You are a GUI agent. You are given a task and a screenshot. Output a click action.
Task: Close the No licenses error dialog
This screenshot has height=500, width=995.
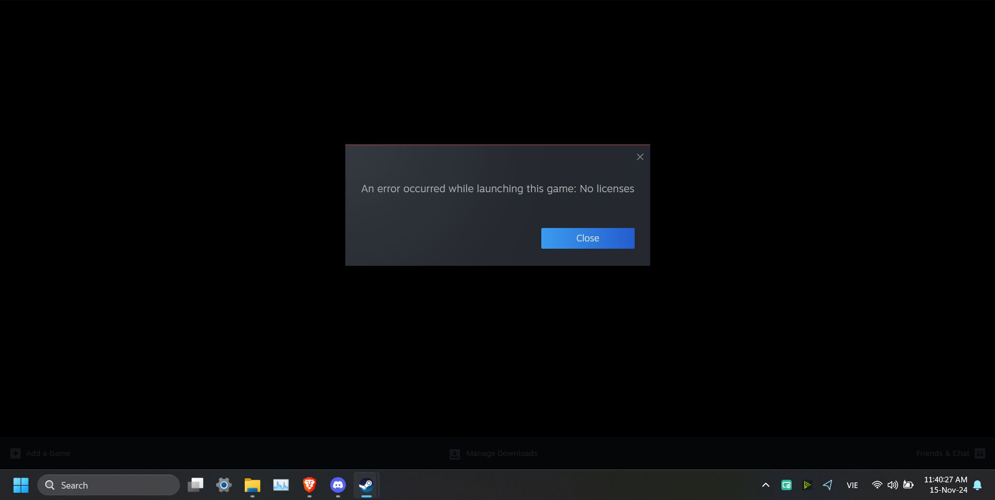(x=587, y=238)
